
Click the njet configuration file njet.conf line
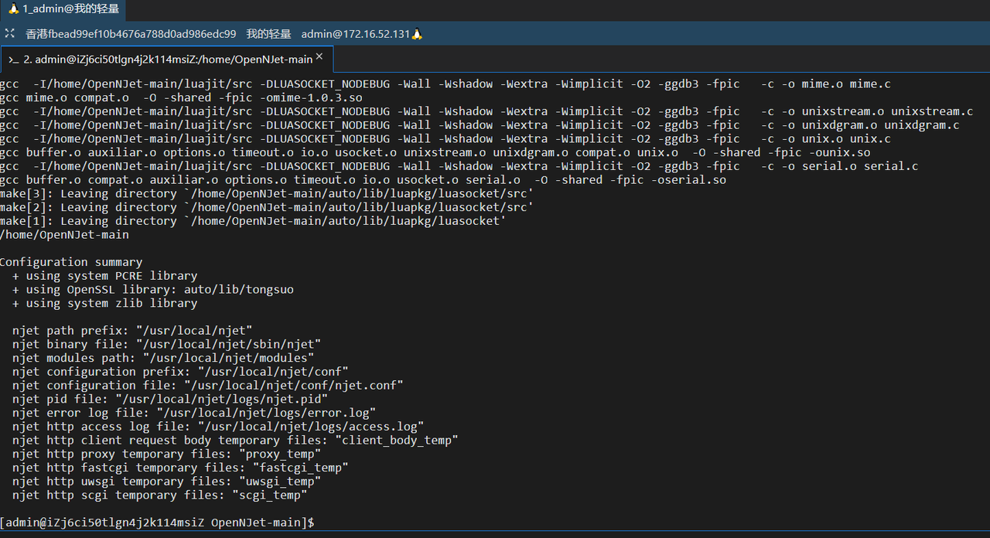tap(208, 386)
